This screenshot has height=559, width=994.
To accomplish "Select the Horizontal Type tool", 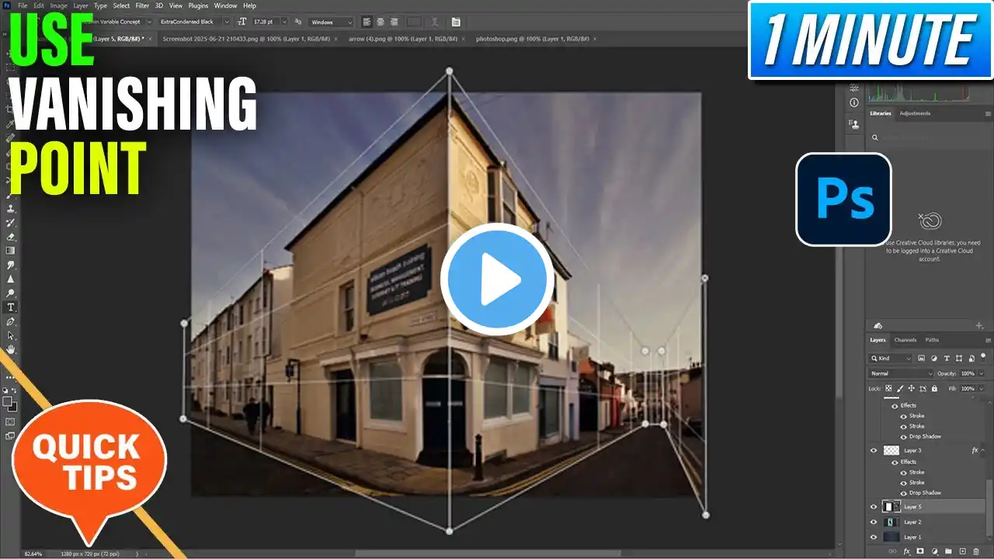I will 11,307.
